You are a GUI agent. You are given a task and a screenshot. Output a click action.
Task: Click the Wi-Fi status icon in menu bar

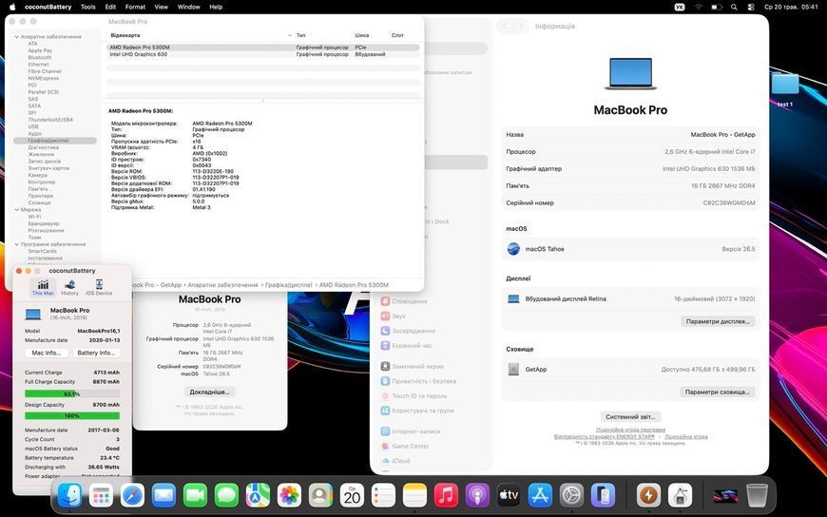(699, 7)
